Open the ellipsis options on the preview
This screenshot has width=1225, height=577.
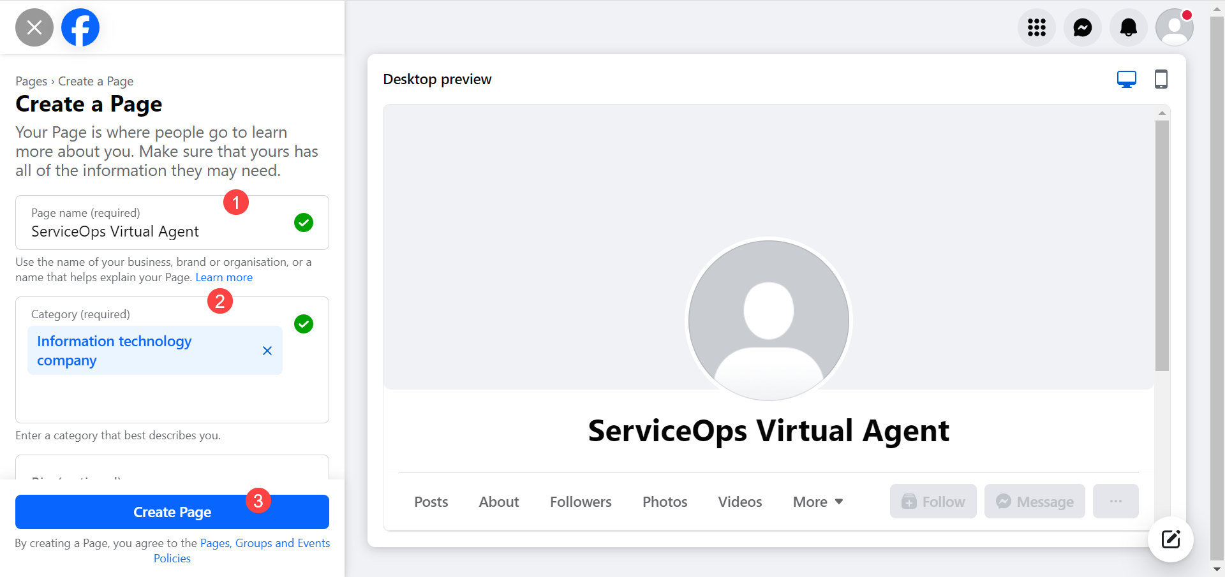pos(1115,501)
